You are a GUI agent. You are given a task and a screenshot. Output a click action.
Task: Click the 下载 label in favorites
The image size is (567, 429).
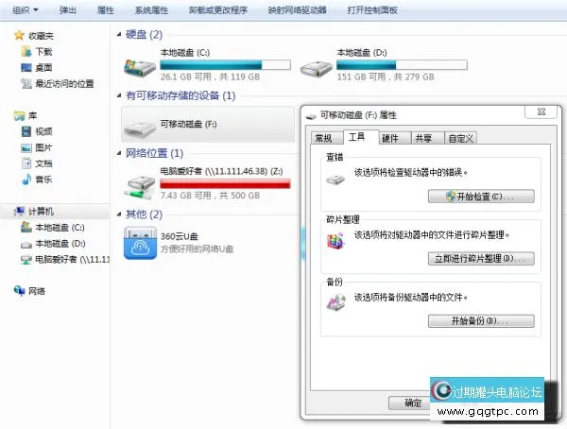43,52
